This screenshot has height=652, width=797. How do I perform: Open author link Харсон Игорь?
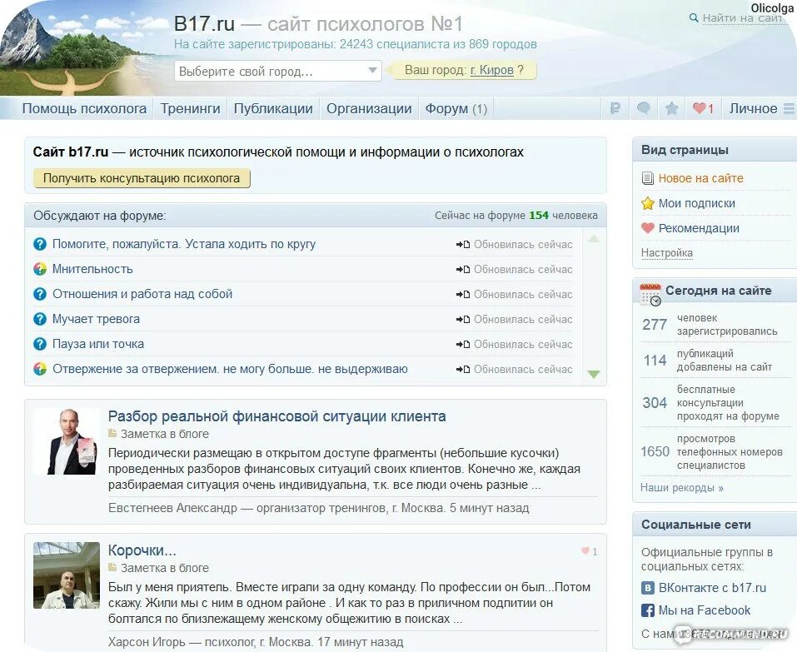[x=147, y=642]
